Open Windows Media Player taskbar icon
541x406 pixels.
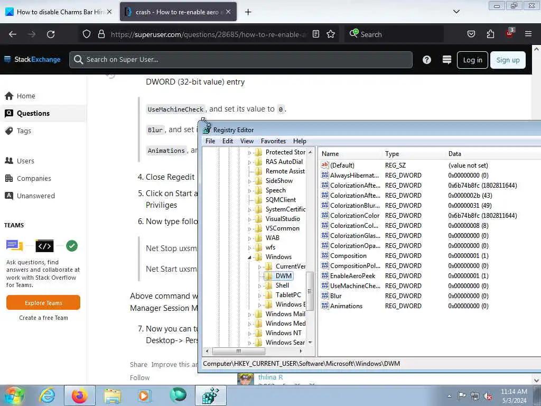coord(144,395)
